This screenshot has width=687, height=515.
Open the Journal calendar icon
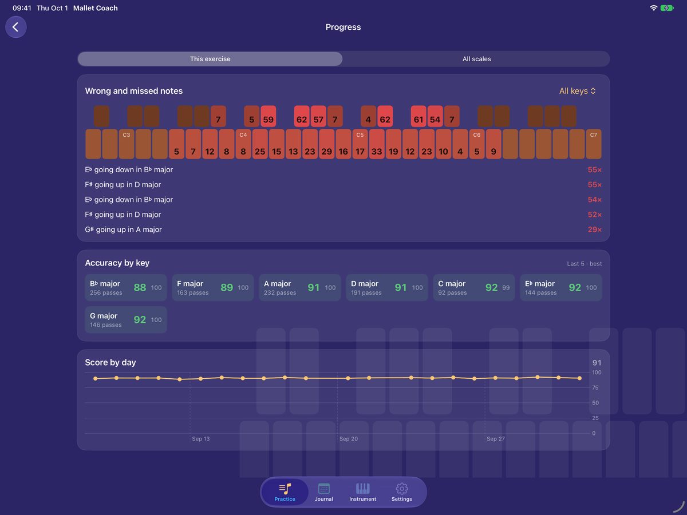(324, 489)
